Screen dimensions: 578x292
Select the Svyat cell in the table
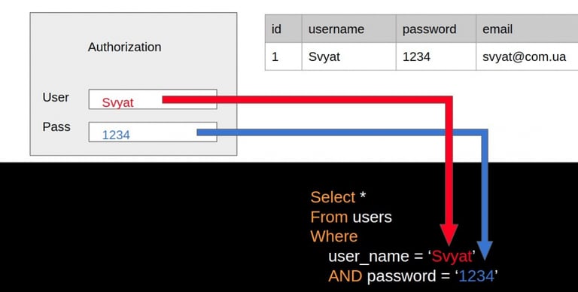pyautogui.click(x=348, y=56)
